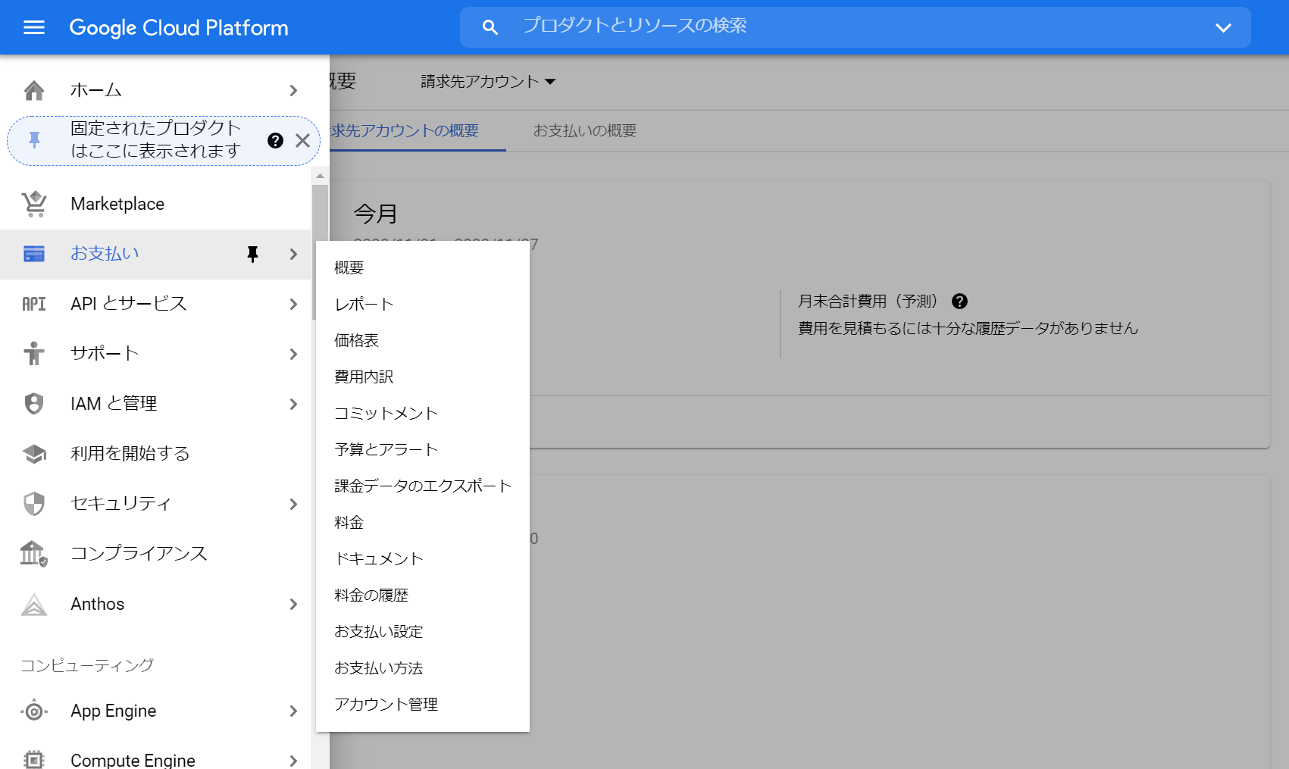The width and height of the screenshot is (1289, 769).
Task: Click the セキュリティ shield icon
Action: 33,503
